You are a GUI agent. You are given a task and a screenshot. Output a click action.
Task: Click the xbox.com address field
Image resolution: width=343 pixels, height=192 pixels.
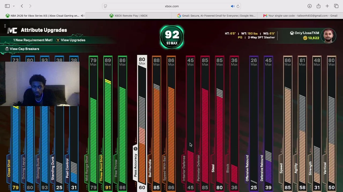point(172,6)
